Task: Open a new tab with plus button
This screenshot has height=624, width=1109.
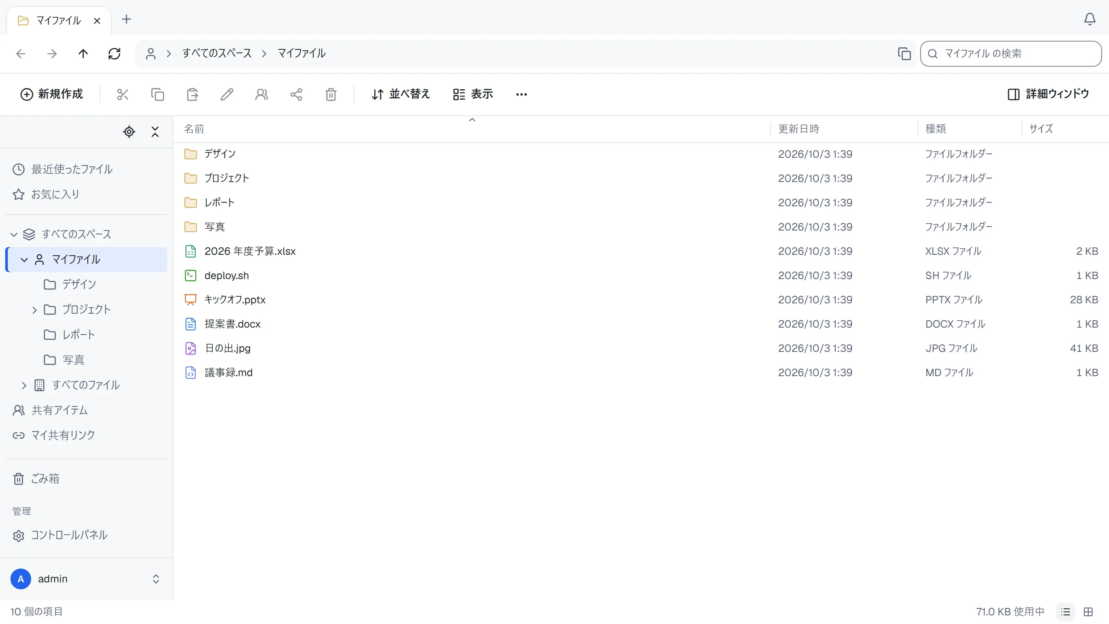Action: [126, 19]
